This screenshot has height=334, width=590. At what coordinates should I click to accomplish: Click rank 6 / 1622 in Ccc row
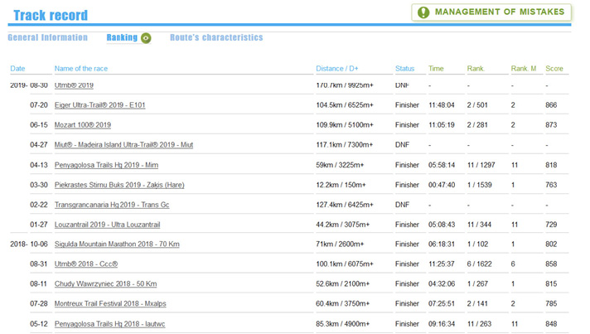coord(479,264)
